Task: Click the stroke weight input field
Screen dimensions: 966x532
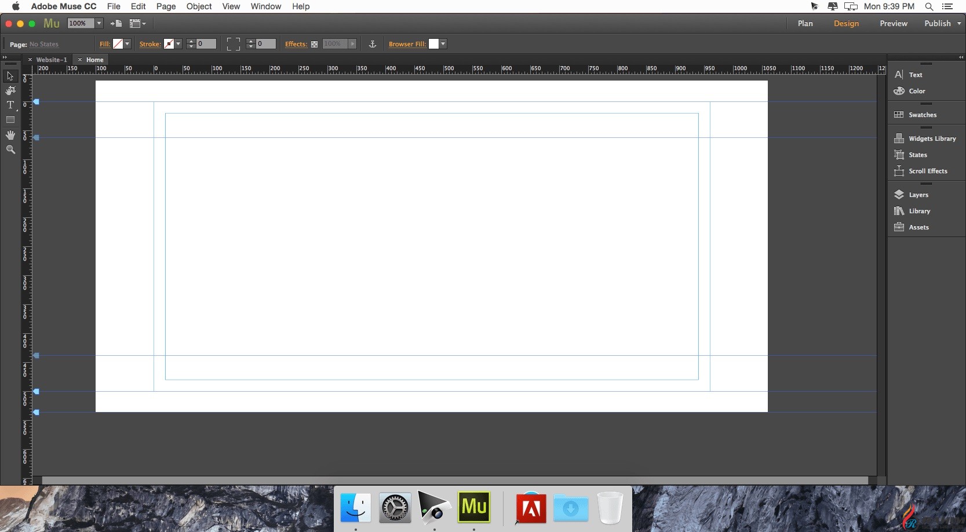Action: (x=206, y=44)
